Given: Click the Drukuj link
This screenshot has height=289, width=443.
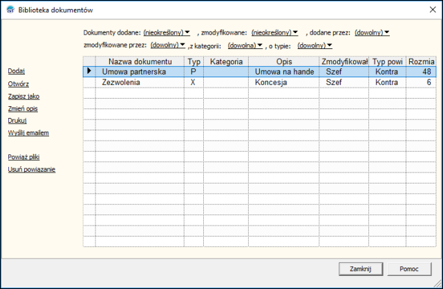Looking at the screenshot, I should 17,121.
